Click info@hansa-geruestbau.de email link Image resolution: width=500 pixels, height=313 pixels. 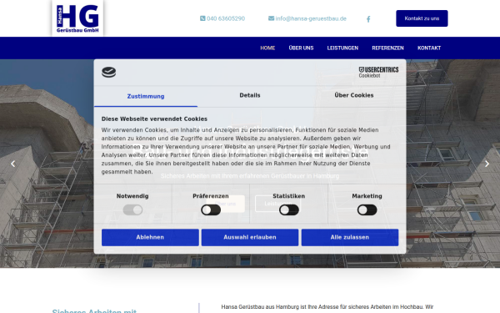pos(311,18)
